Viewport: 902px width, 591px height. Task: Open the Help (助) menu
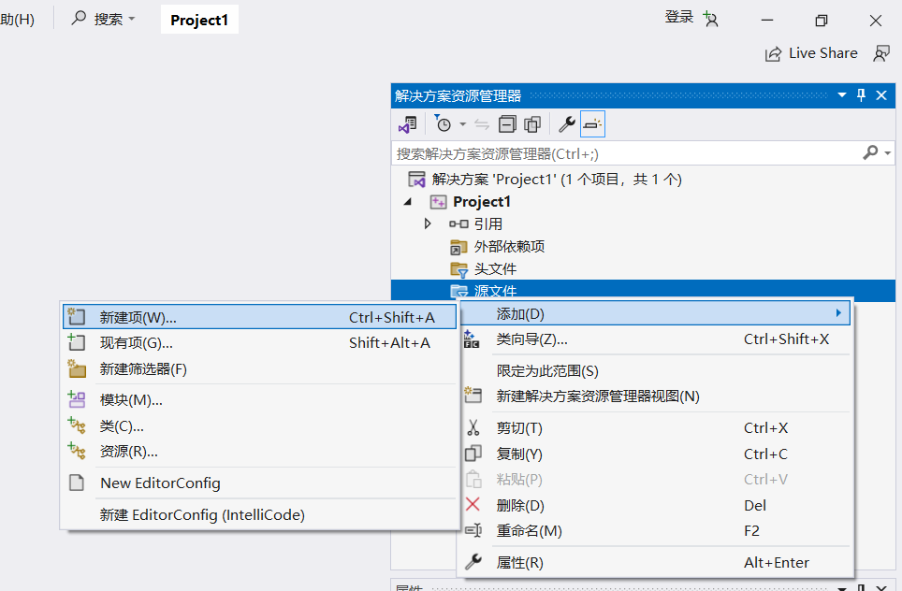coord(17,20)
